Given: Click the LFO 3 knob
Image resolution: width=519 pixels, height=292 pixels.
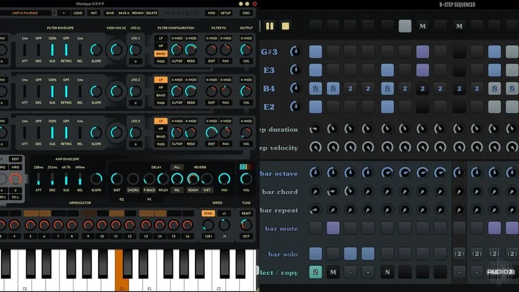Looking at the screenshot, I should [135, 133].
